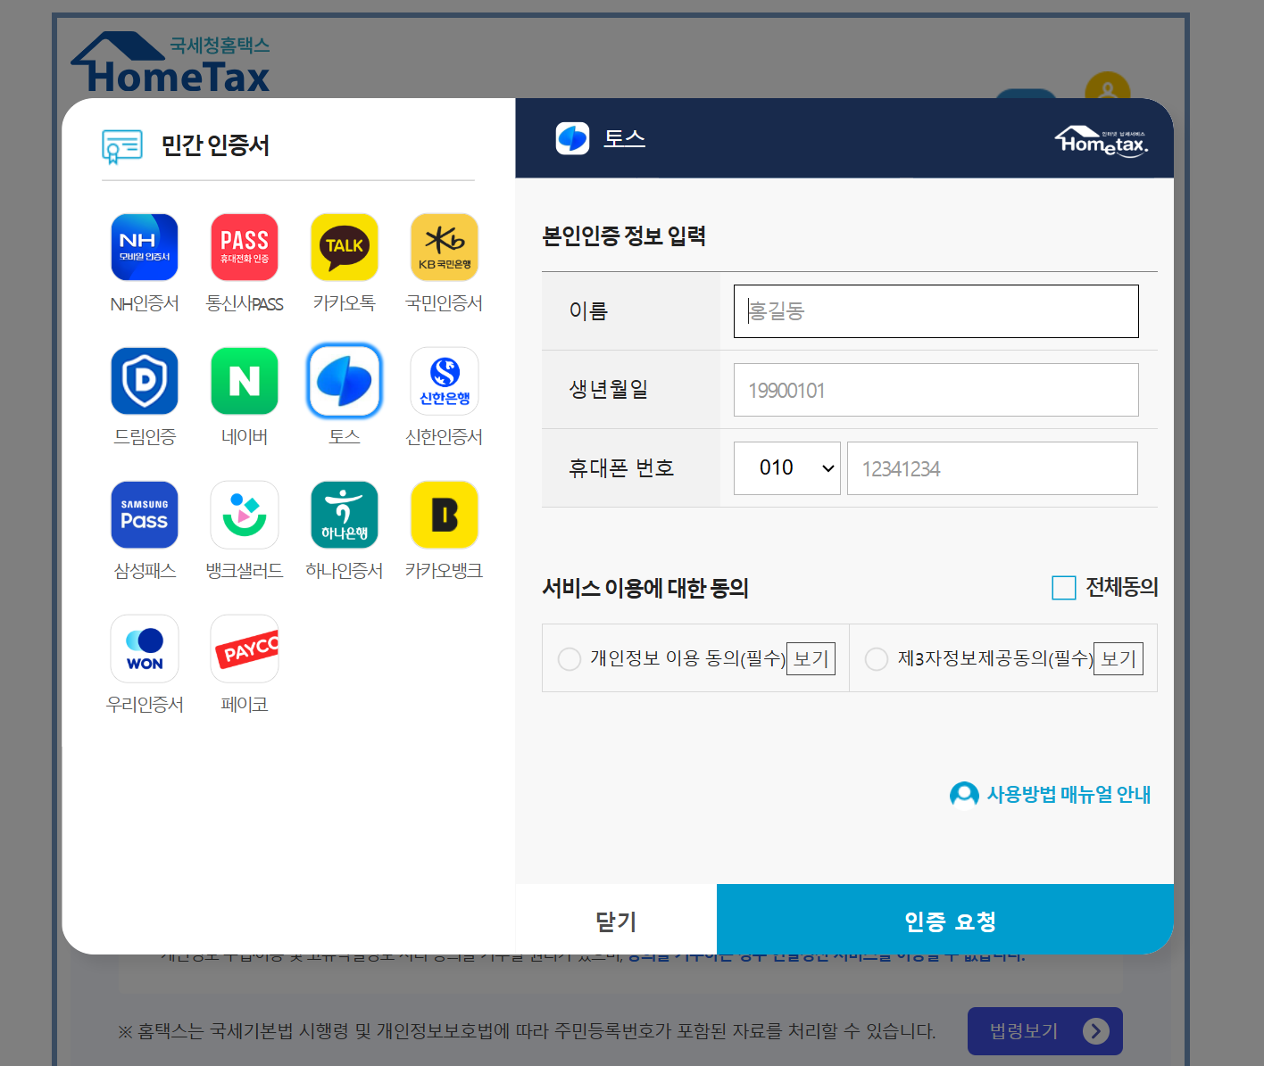Click the phone number input field
The image size is (1264, 1066).
point(993,468)
